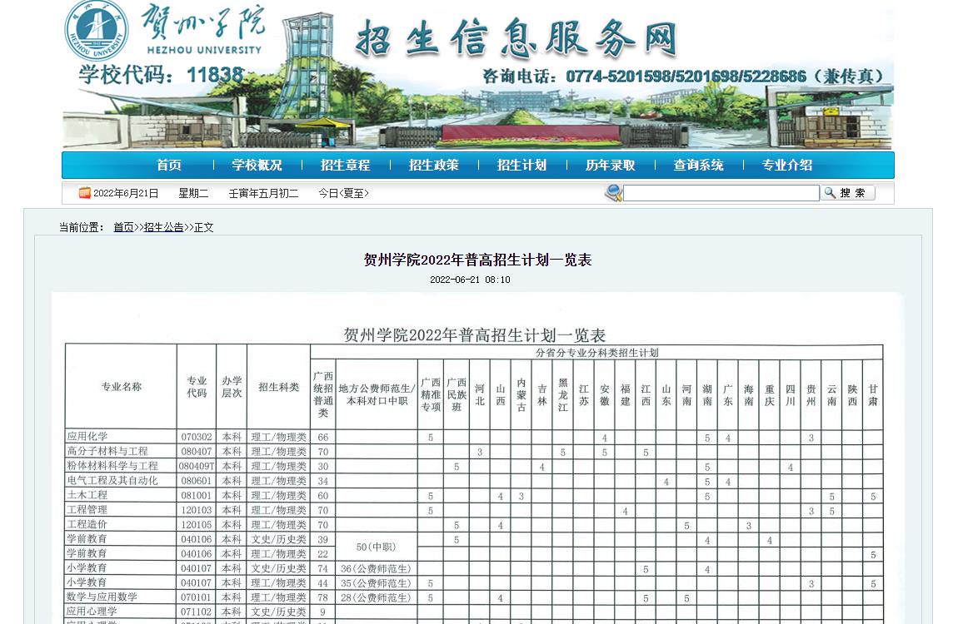Click the 招生信息服务网 banner title
Viewport: 958px width, 624px height.
pos(516,38)
